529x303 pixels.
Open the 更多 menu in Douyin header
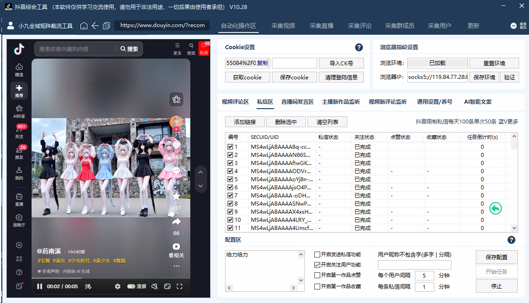click(177, 48)
